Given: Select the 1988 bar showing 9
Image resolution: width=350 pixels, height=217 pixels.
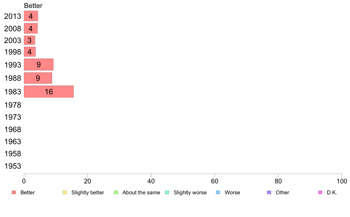Looking at the screenshot, I should [38, 78].
